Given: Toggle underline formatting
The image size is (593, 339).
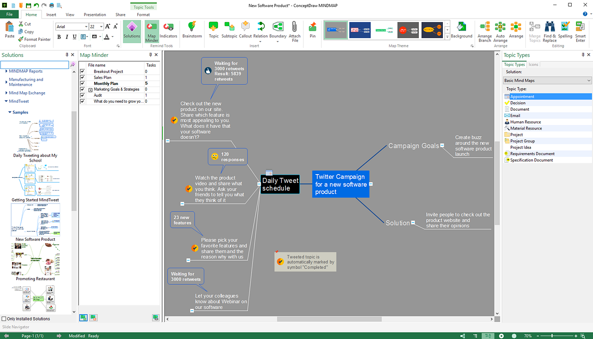Looking at the screenshot, I should tap(74, 37).
